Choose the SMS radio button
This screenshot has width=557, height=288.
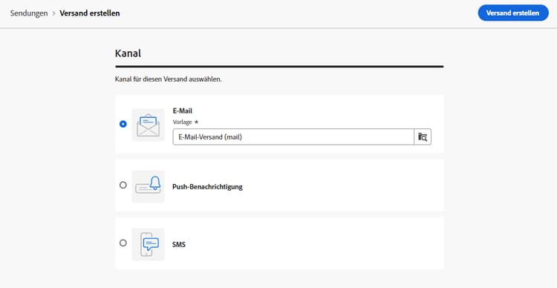click(x=123, y=243)
